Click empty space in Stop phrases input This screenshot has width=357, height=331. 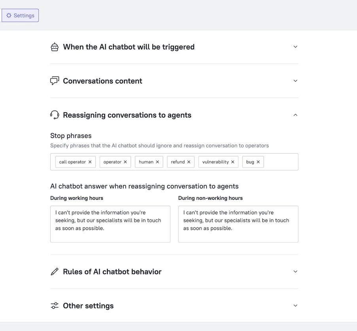tap(281, 162)
